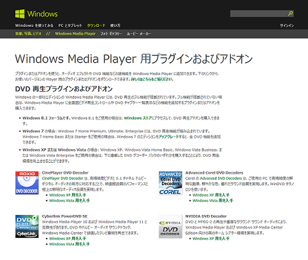The image size is (308, 260).
Task: Open 'フォト ギャラリー' in sub navigation
Action: point(111,33)
